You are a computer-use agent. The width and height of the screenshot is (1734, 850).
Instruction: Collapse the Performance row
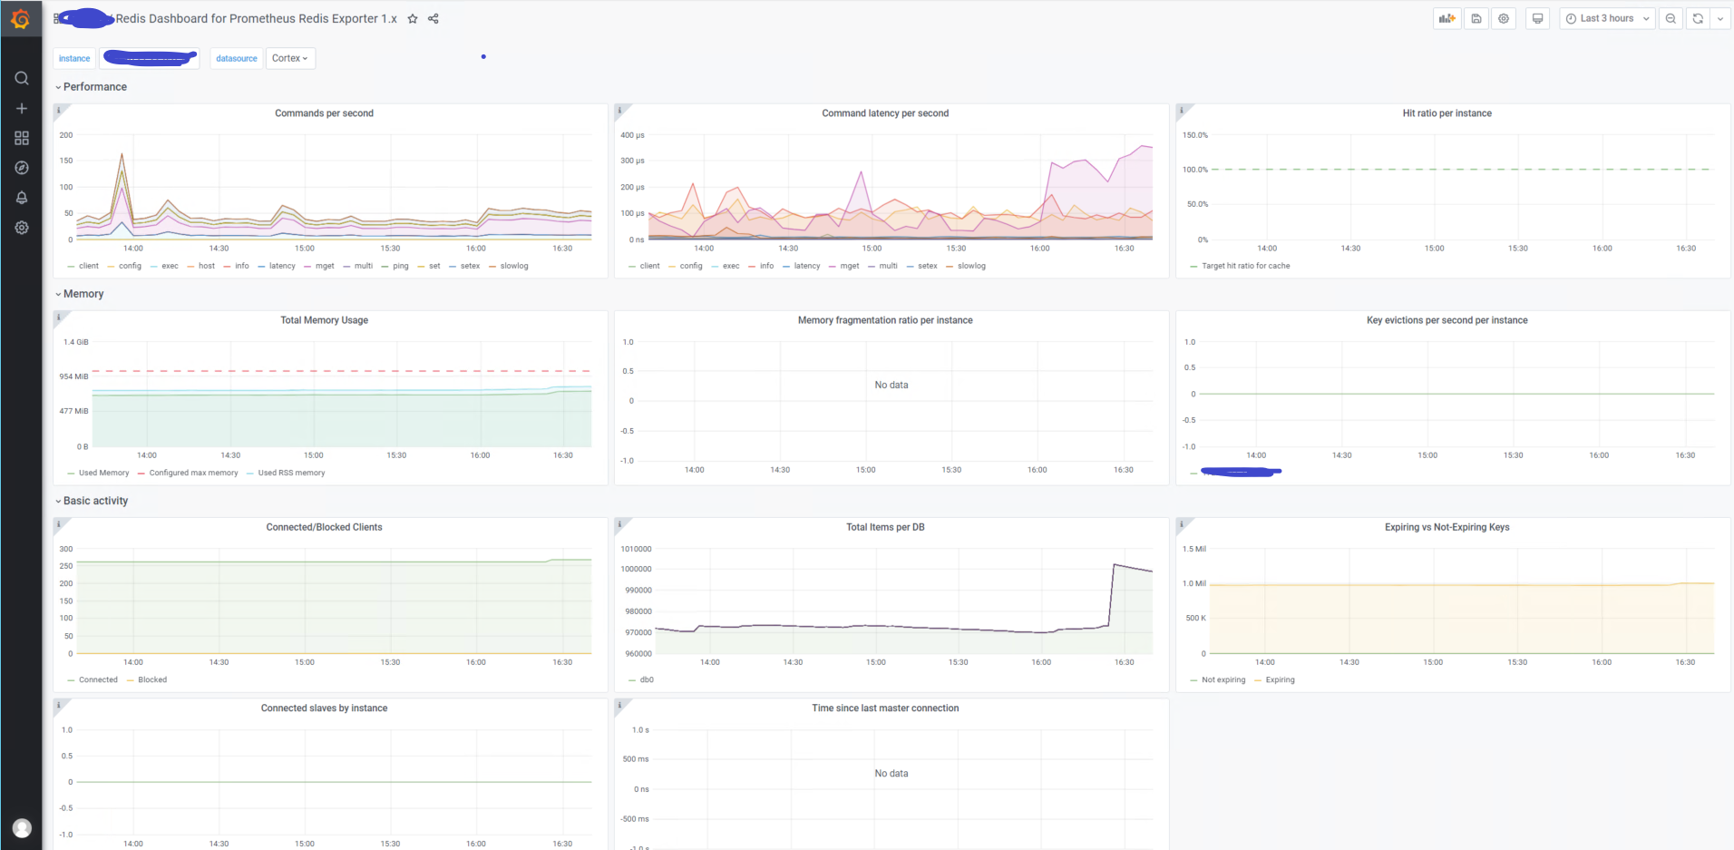(91, 86)
